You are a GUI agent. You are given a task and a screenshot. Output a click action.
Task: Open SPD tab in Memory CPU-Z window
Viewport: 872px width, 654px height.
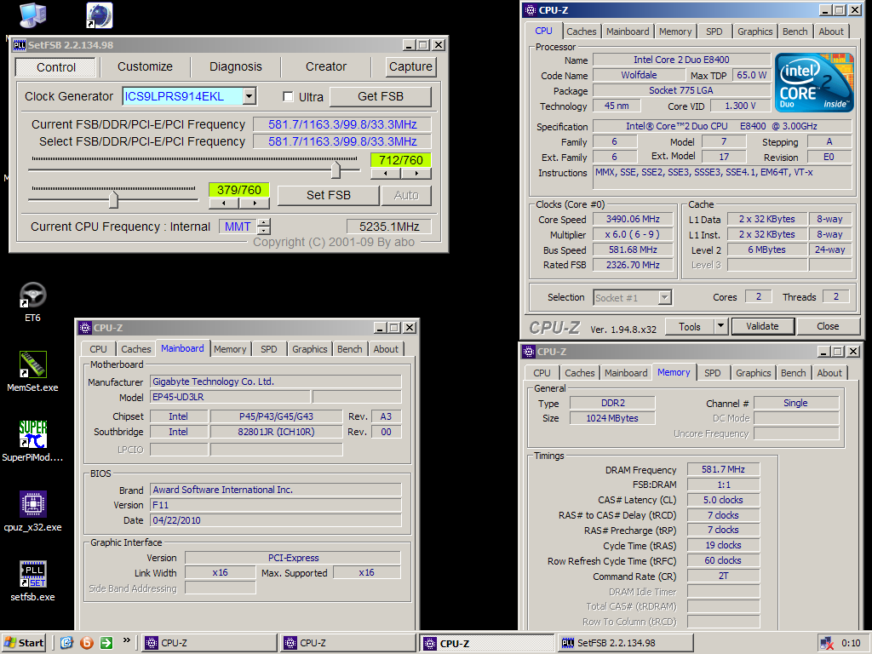point(712,373)
